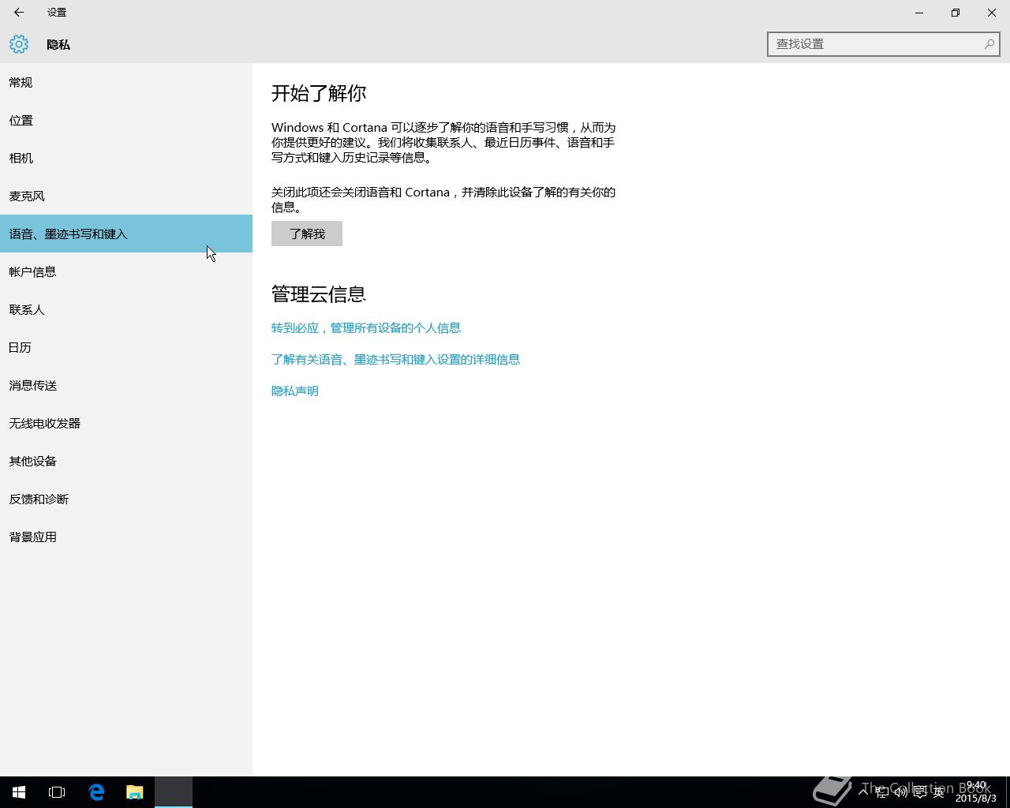1010x808 pixels.
Task: Open the 日历 privacy section
Action: point(126,347)
